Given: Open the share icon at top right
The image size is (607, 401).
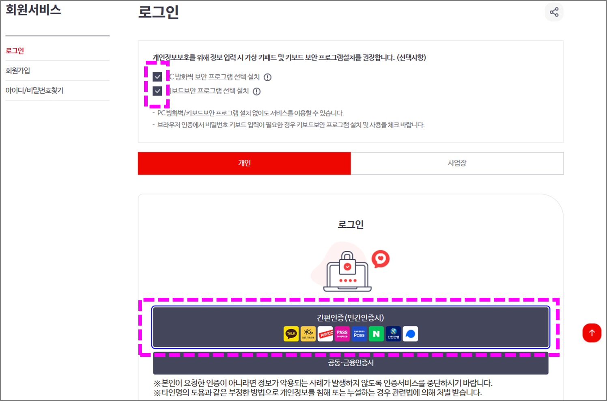Looking at the screenshot, I should (x=554, y=12).
